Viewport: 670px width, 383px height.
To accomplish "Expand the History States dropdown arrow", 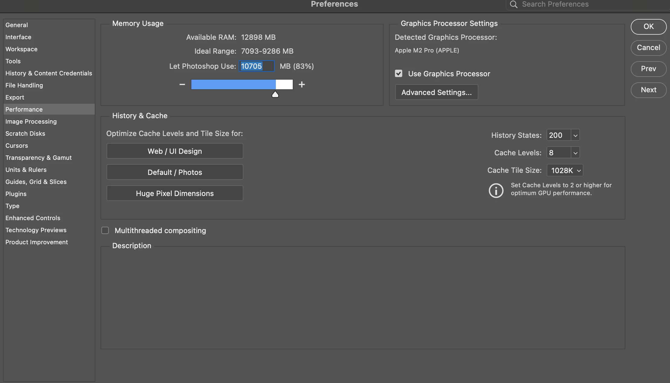I will coord(575,135).
